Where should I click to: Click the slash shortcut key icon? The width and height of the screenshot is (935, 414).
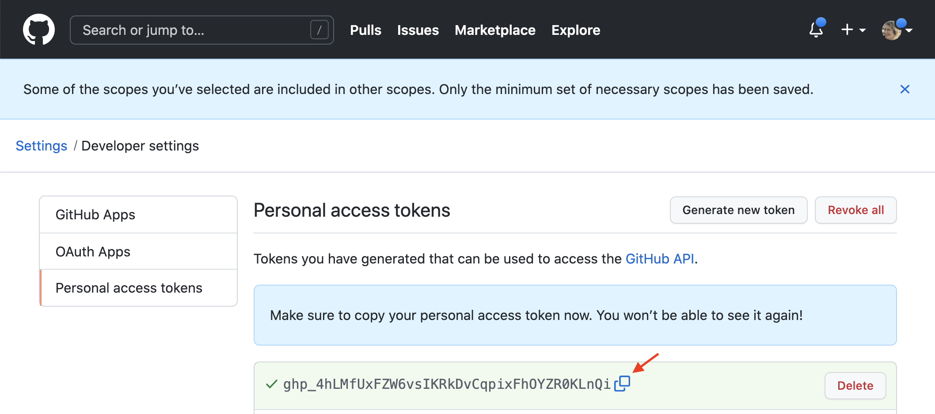tap(319, 30)
